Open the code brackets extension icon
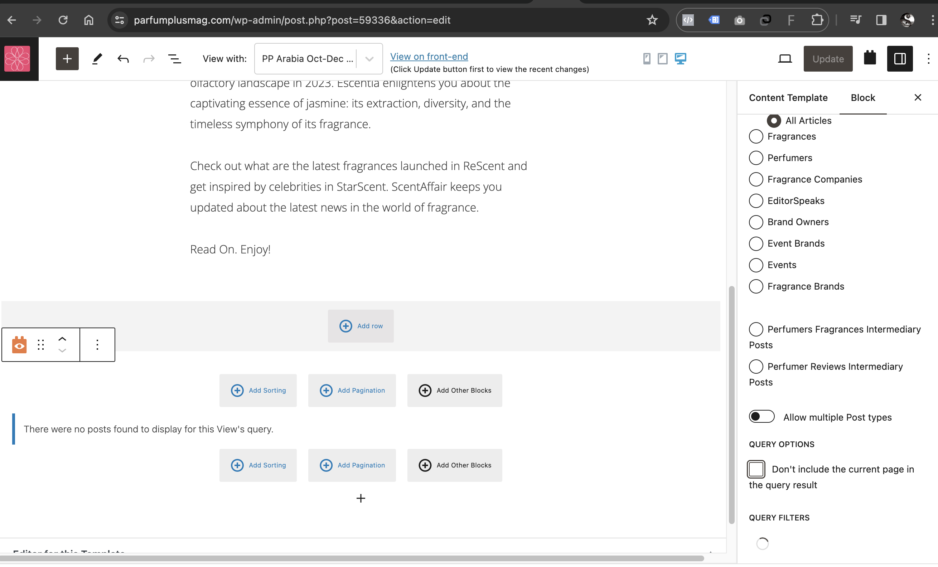Image resolution: width=938 pixels, height=567 pixels. [688, 20]
